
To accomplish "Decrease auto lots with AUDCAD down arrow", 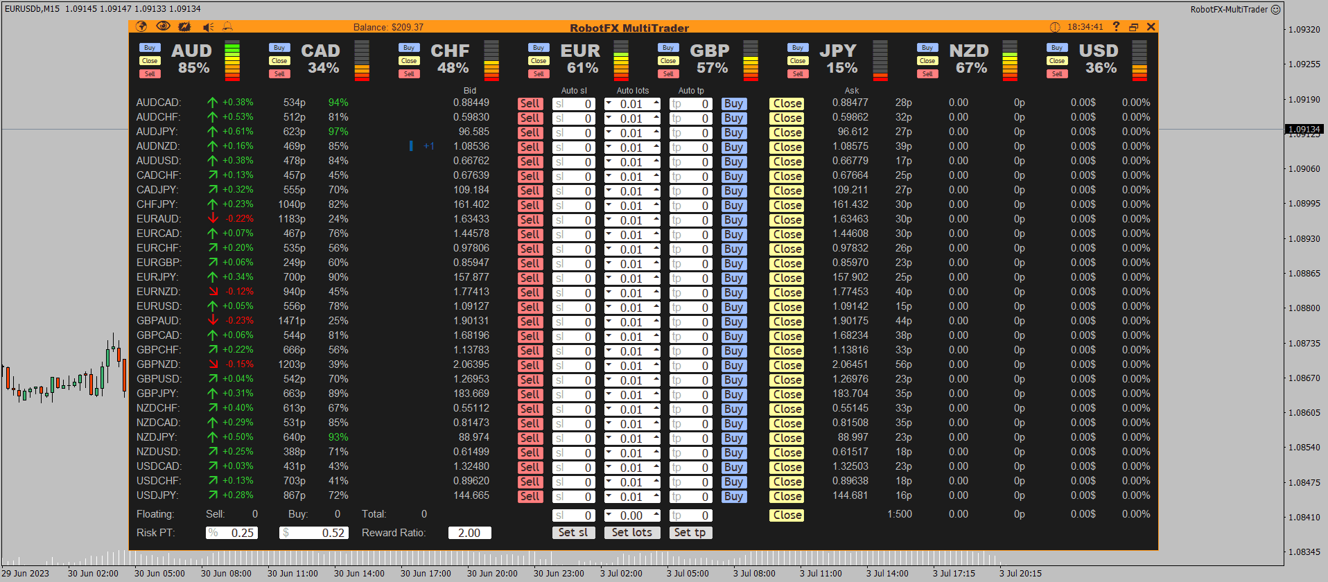I will pyautogui.click(x=609, y=104).
